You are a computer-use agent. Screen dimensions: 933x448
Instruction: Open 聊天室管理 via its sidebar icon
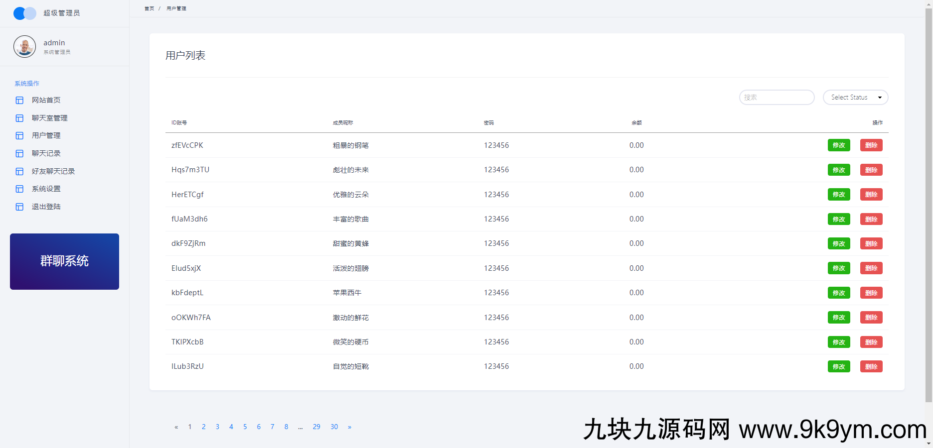click(x=19, y=118)
